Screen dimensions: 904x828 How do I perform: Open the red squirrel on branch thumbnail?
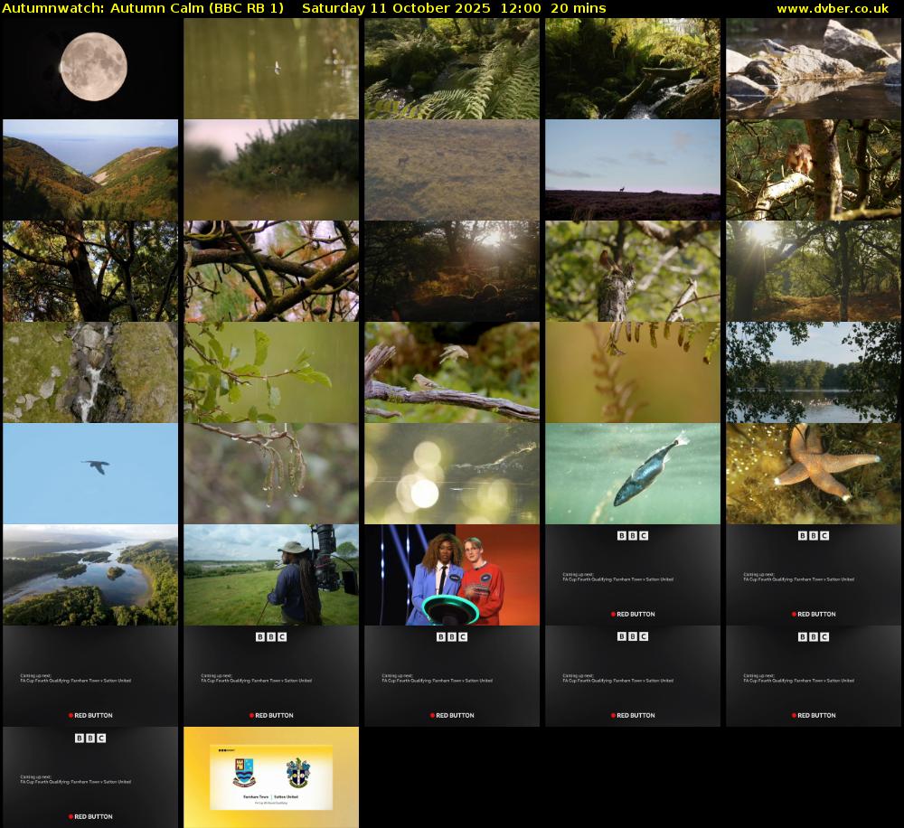click(814, 170)
